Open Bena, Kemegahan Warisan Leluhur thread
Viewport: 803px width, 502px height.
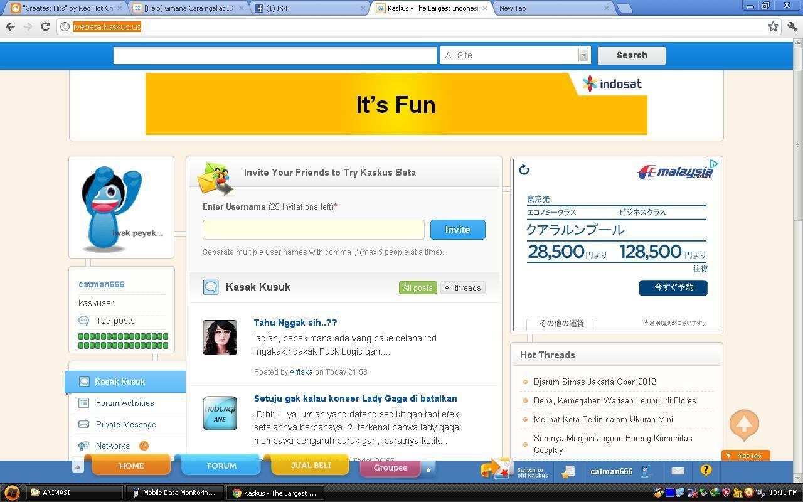click(x=615, y=400)
